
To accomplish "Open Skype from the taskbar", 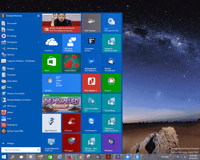I will pyautogui.click(x=137, y=157).
